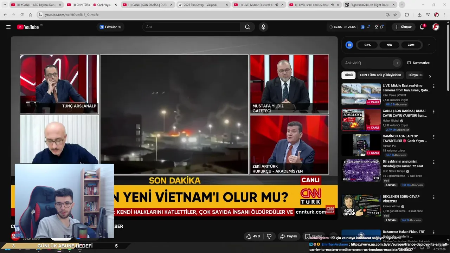Mute the 'LIVE: Israel and US Atta...' tab audio
This screenshot has height=253, width=450.
pyautogui.click(x=332, y=5)
